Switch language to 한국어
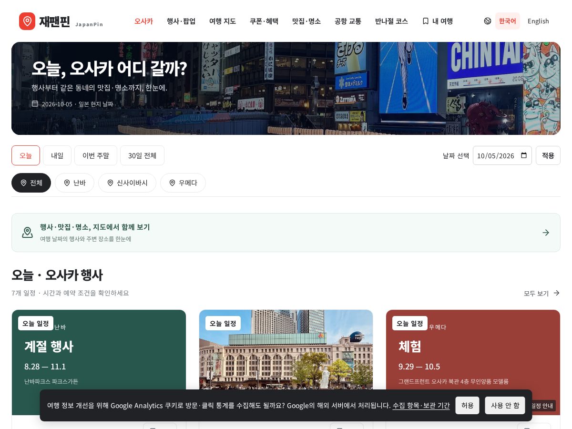Screen dimensions: 572x429 pyautogui.click(x=508, y=21)
